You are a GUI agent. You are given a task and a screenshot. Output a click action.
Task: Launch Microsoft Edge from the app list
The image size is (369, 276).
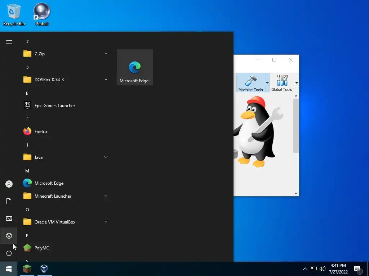tap(66, 183)
